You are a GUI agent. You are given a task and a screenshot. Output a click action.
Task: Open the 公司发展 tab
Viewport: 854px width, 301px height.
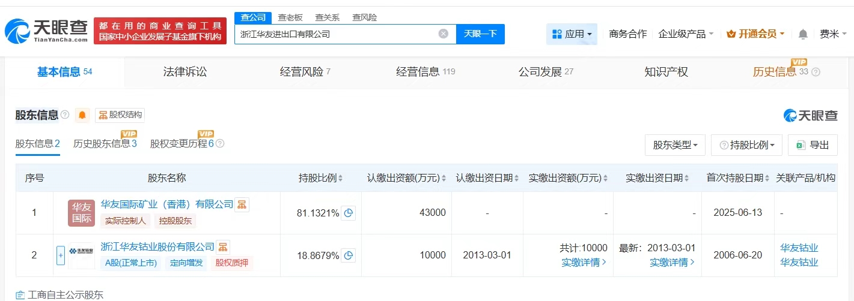[x=546, y=72]
